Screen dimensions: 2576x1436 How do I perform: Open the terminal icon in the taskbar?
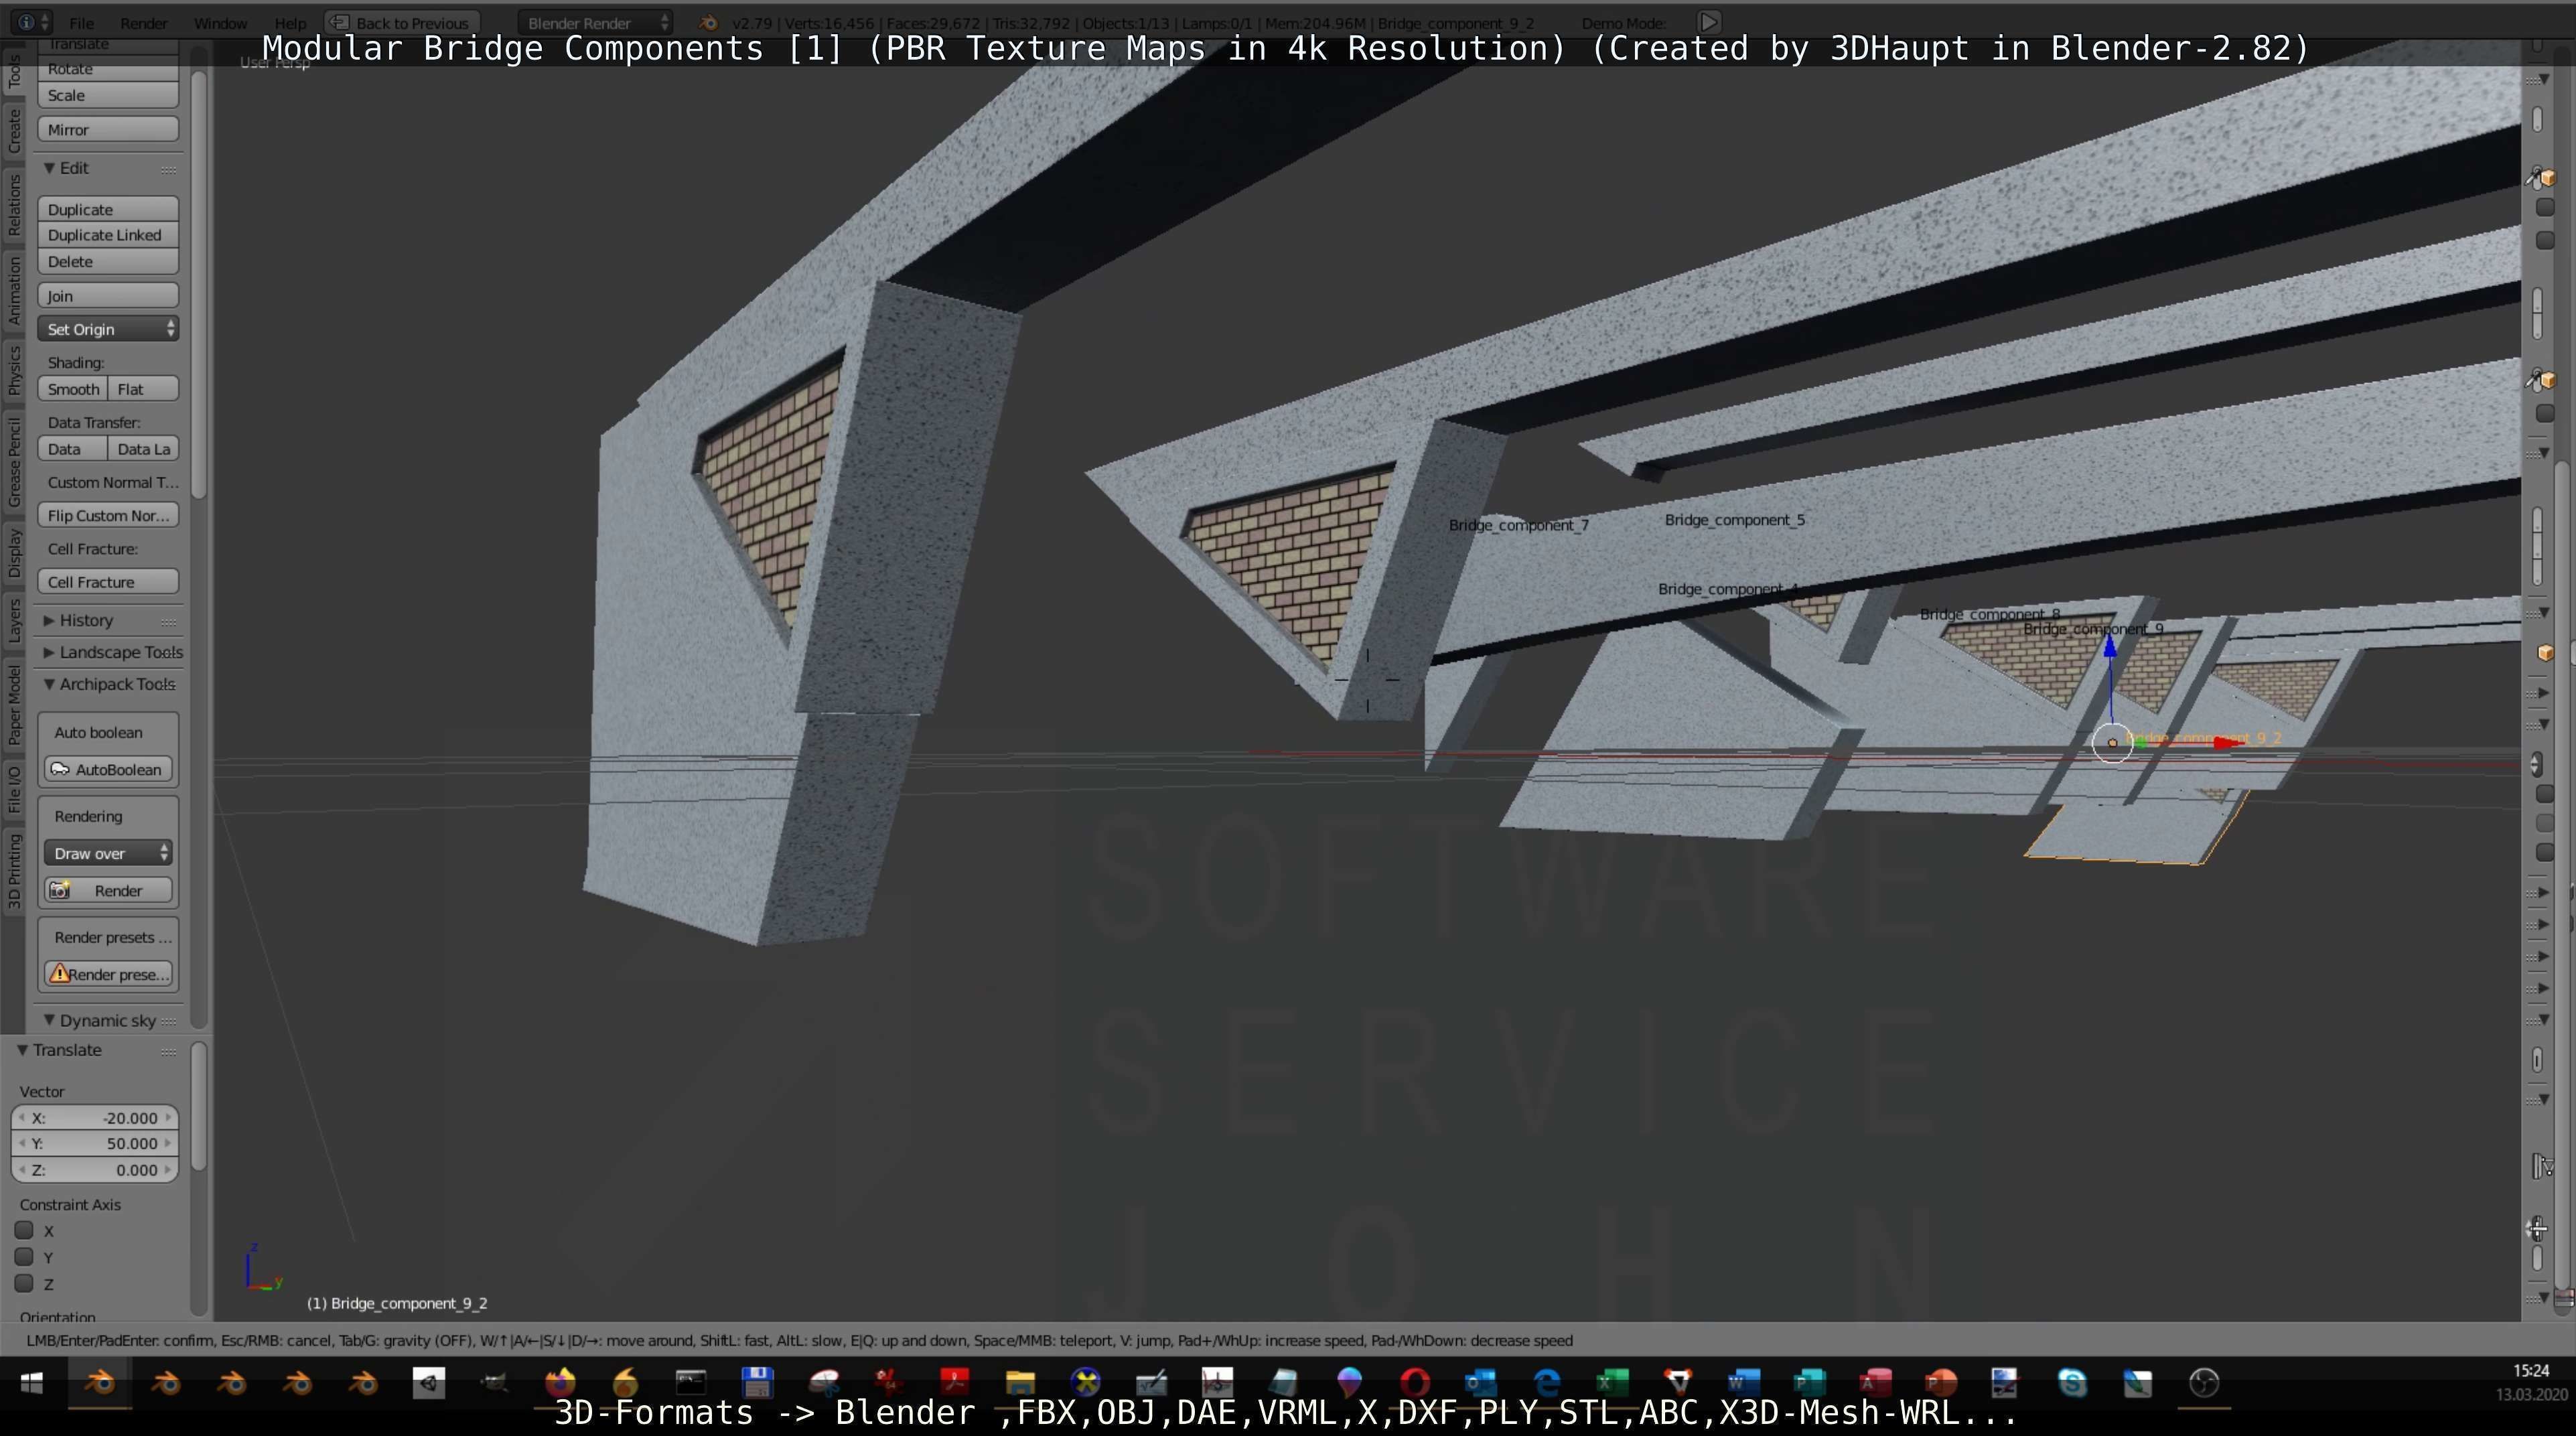pyautogui.click(x=691, y=1383)
